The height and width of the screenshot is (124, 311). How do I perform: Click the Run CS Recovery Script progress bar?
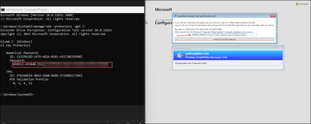pyautogui.click(x=228, y=67)
